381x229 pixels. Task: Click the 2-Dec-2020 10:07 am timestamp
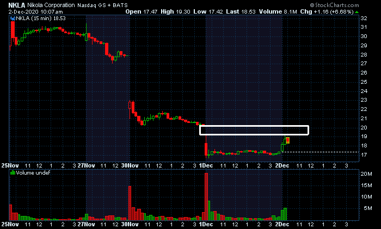pos(35,11)
